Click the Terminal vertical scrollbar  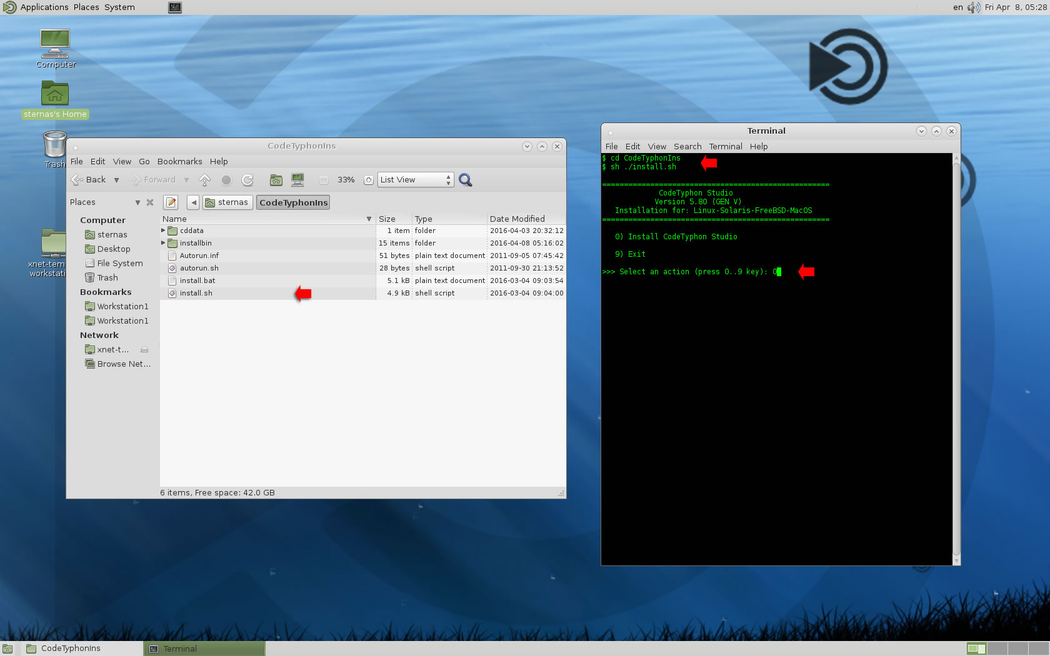point(956,359)
